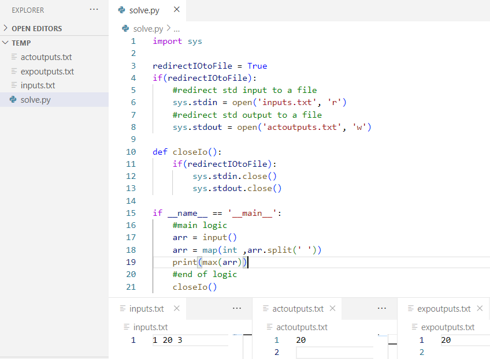The image size is (490, 359).
Task: Click the Python icon on the solve.py tab
Action: pos(121,10)
